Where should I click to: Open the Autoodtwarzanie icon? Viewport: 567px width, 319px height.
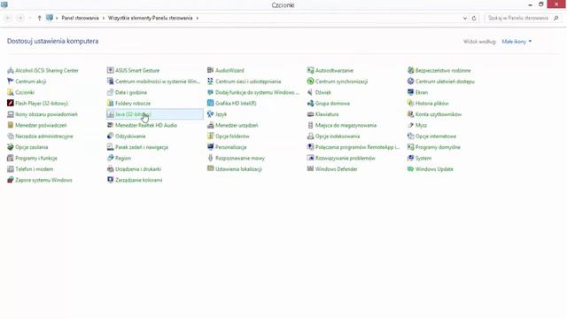pyautogui.click(x=310, y=70)
